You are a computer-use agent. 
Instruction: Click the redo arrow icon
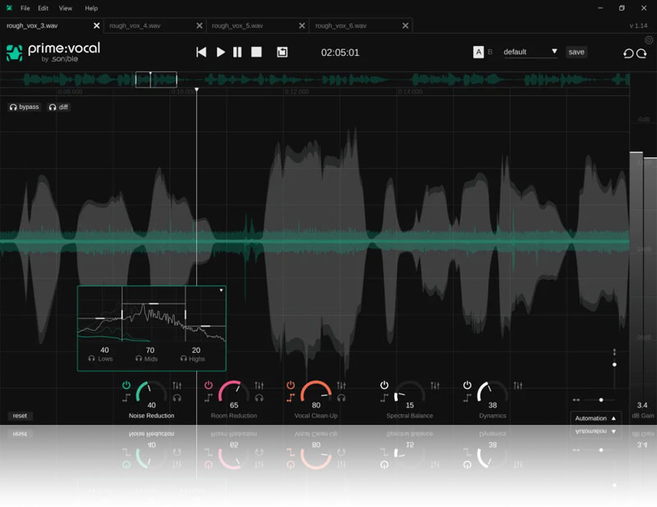coord(642,53)
